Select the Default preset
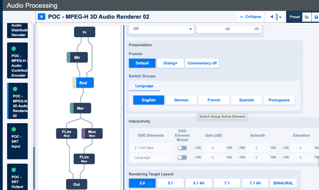The image size is (319, 190). (x=142, y=63)
